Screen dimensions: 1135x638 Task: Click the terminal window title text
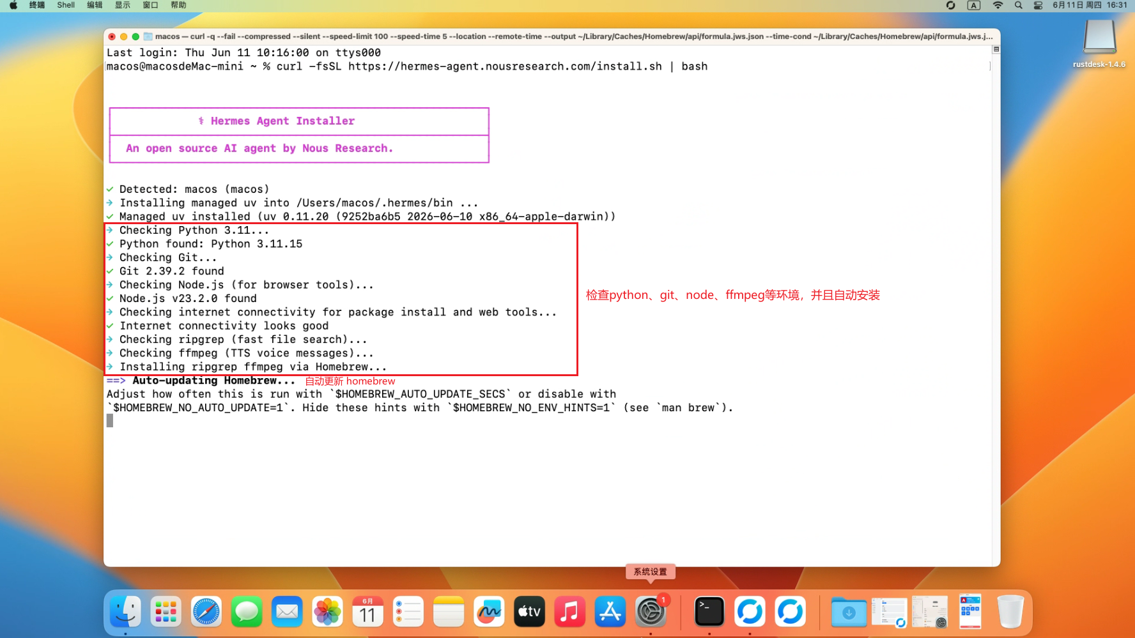coord(573,36)
